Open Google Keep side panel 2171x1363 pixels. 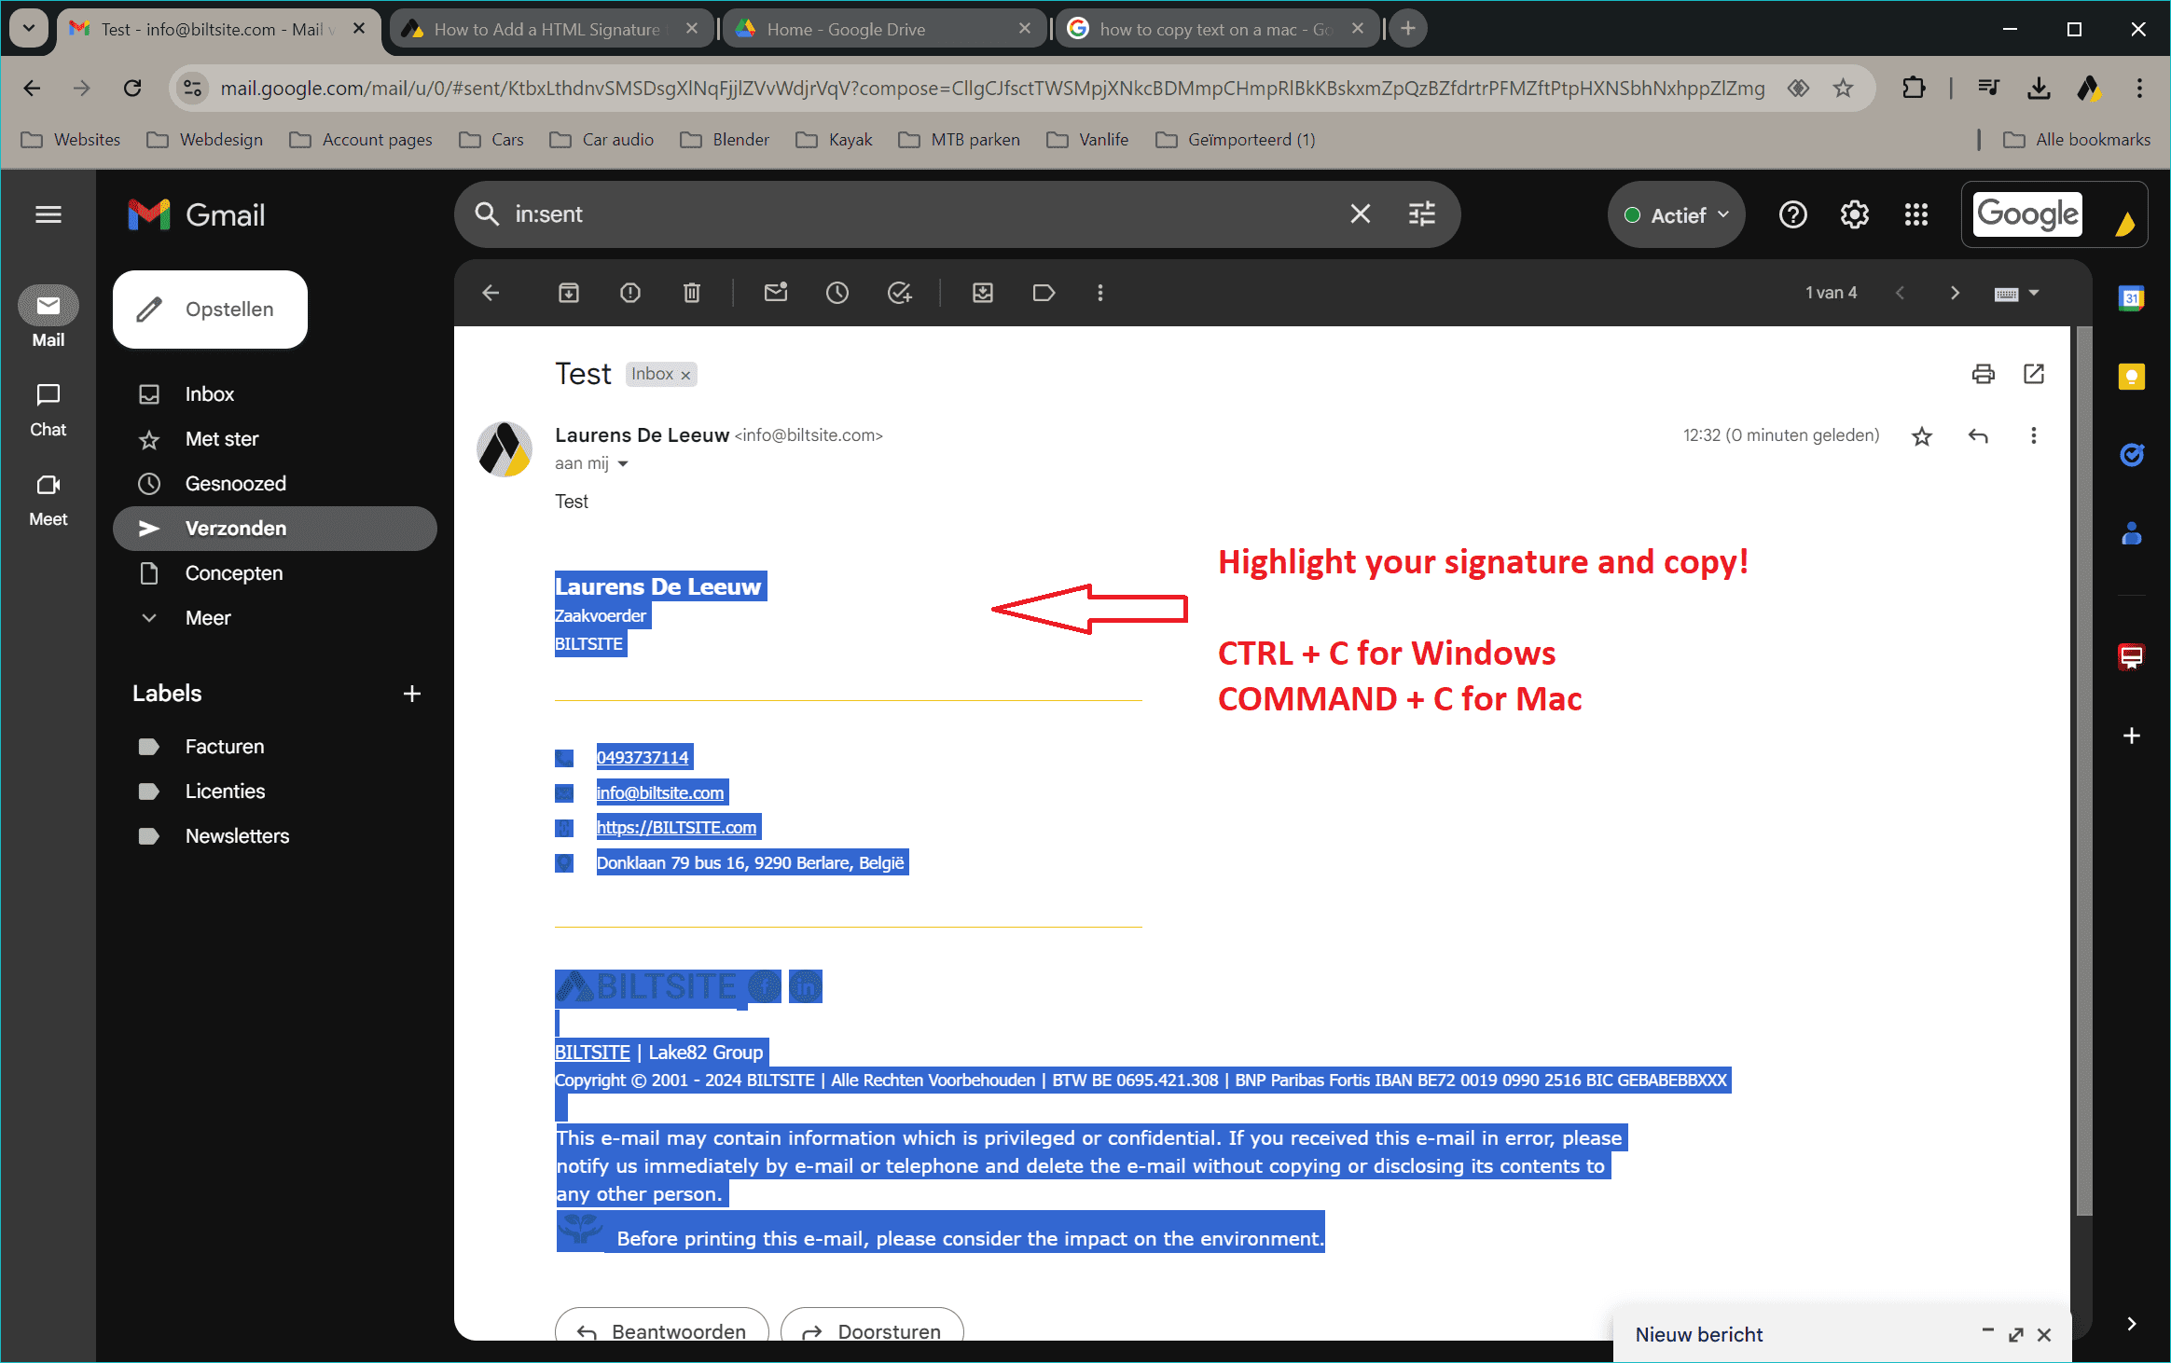[2132, 377]
